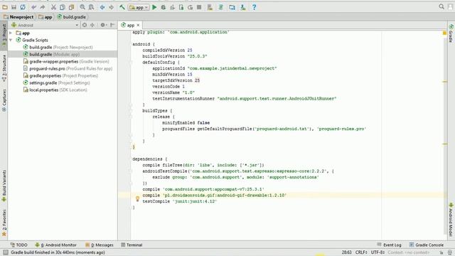
Task: Click Sync Project with Gradle Files icon
Action: (x=221, y=7)
